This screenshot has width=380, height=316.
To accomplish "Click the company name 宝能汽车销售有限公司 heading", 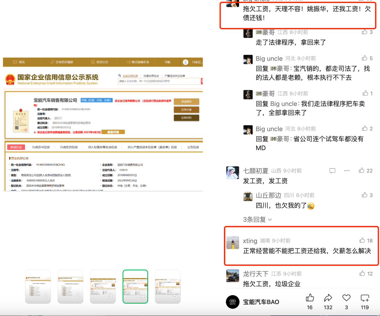I will [55, 100].
